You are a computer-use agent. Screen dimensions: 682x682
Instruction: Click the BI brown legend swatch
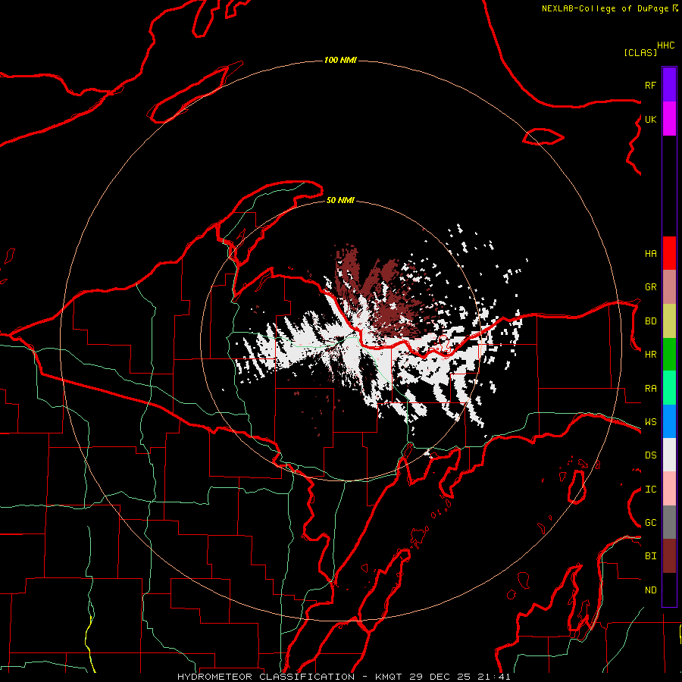pos(669,556)
